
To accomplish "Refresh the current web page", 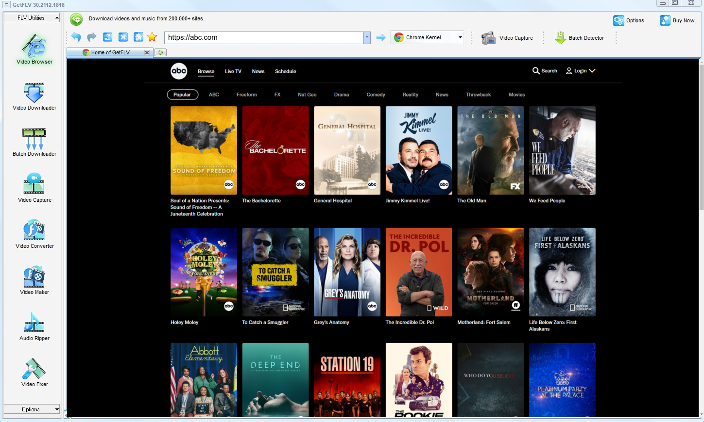I will (107, 37).
